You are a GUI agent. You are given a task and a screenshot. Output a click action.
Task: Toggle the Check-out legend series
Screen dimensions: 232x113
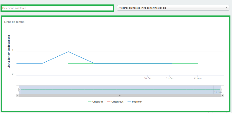(115, 102)
